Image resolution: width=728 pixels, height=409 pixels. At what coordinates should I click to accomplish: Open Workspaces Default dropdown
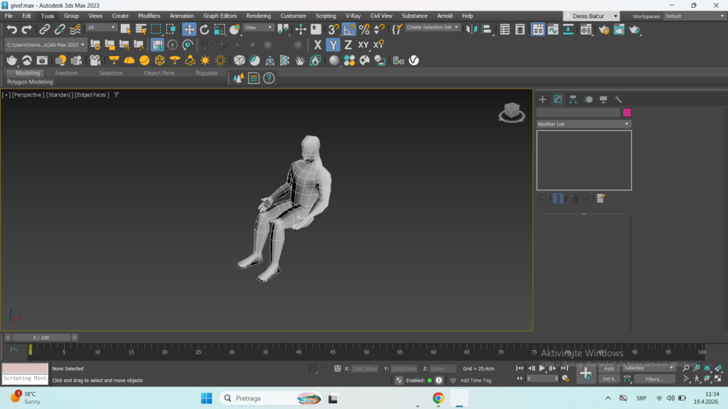click(694, 16)
